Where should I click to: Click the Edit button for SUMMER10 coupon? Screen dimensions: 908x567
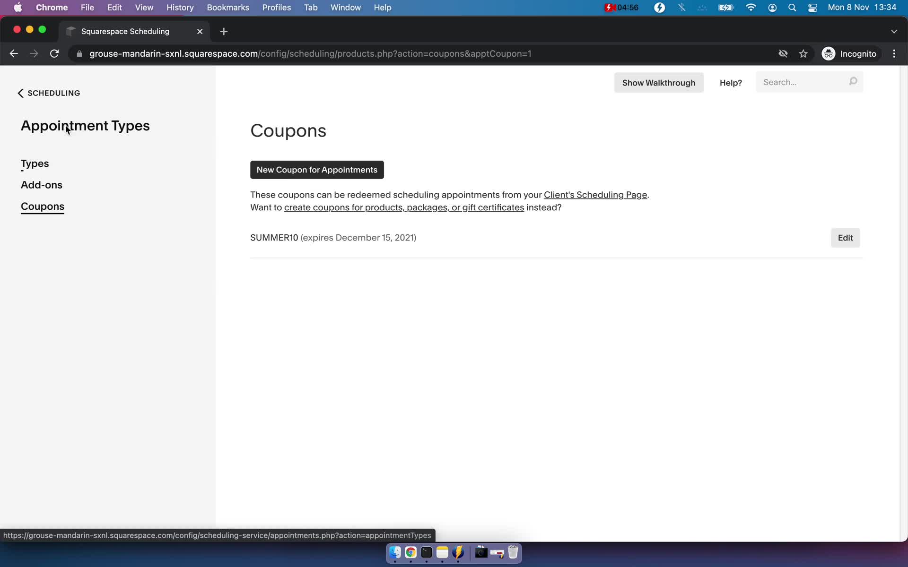click(845, 237)
